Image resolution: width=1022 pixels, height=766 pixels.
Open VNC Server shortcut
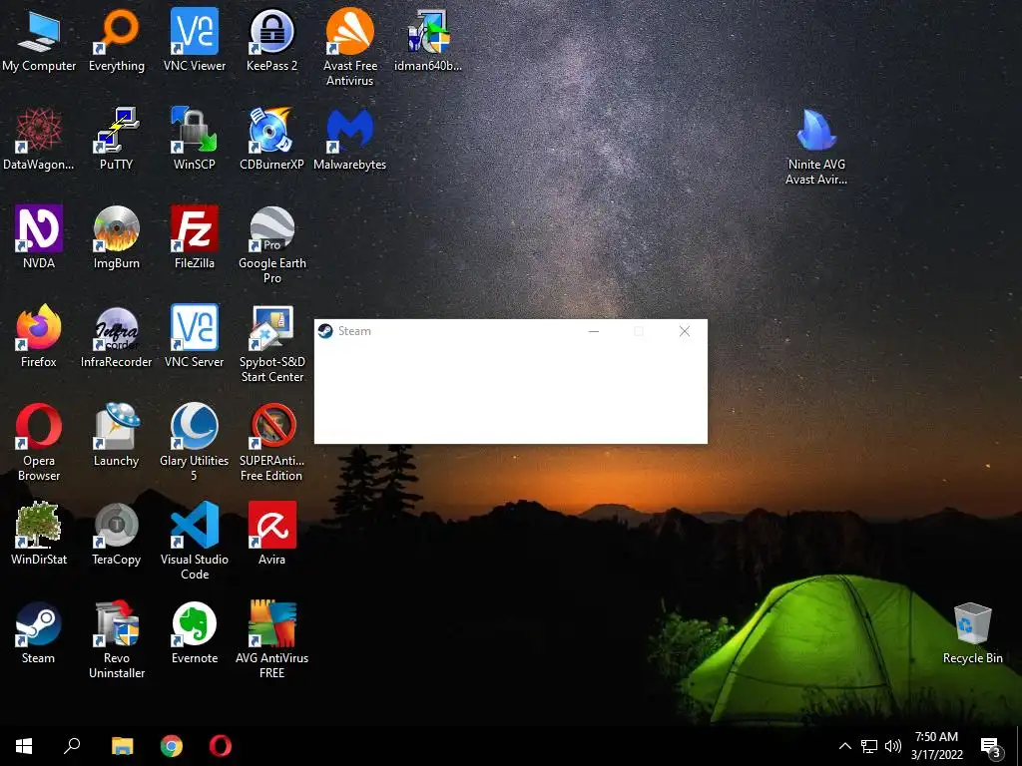[195, 336]
